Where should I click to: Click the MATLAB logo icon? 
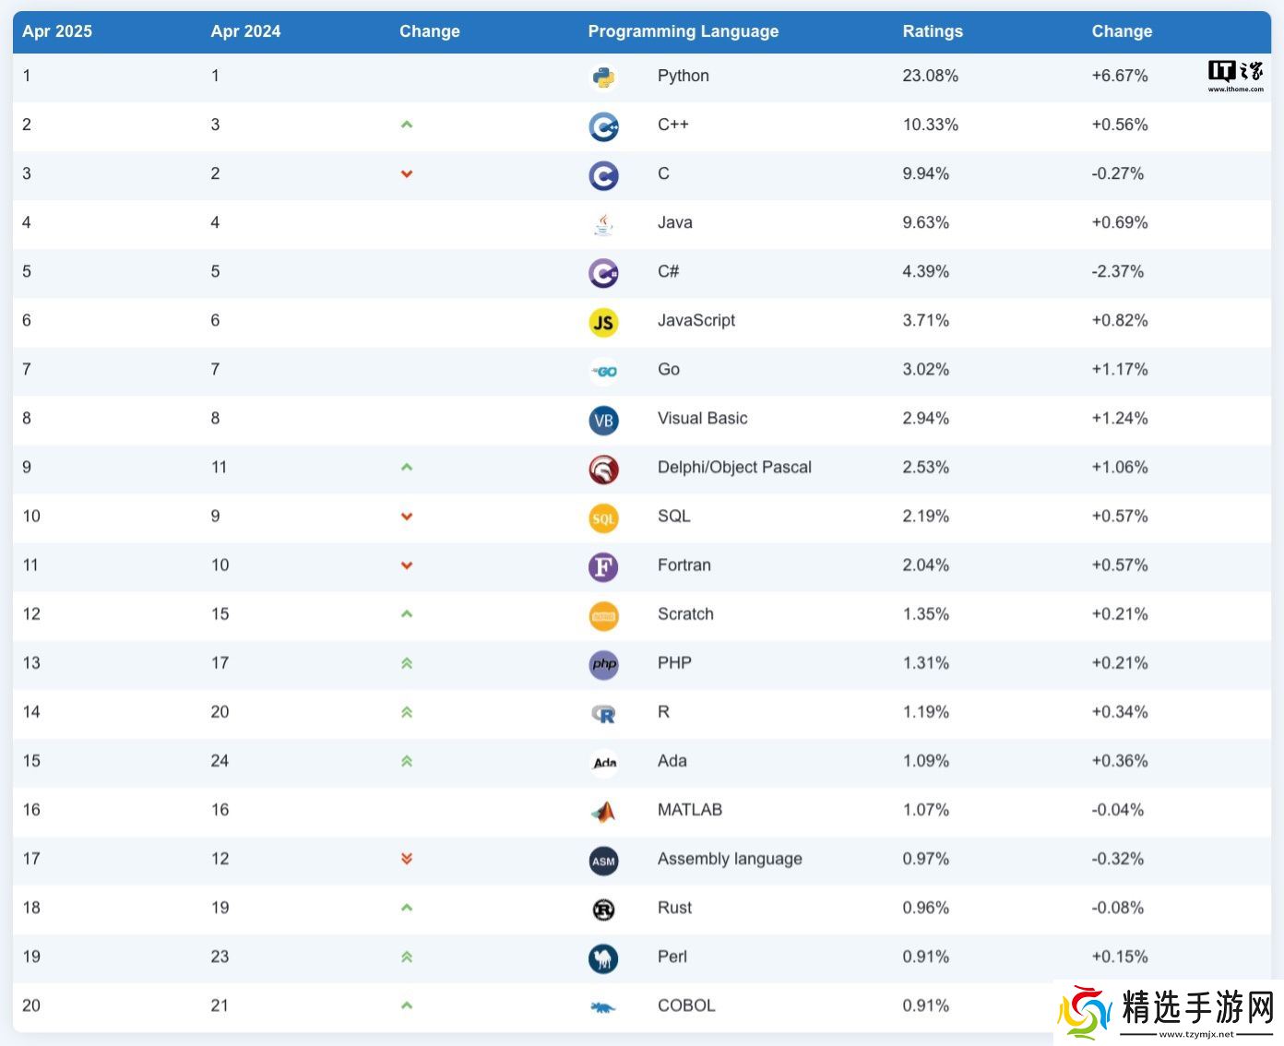603,812
